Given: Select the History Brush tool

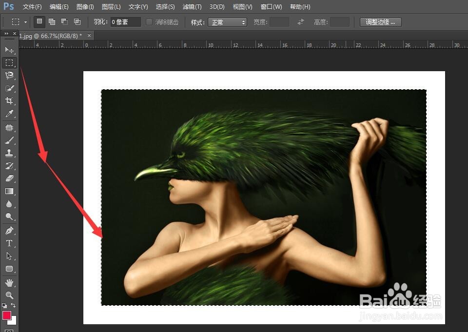Looking at the screenshot, I should [9, 166].
